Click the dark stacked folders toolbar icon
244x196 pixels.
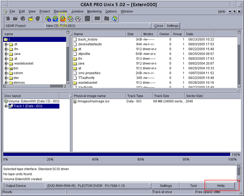107,19
